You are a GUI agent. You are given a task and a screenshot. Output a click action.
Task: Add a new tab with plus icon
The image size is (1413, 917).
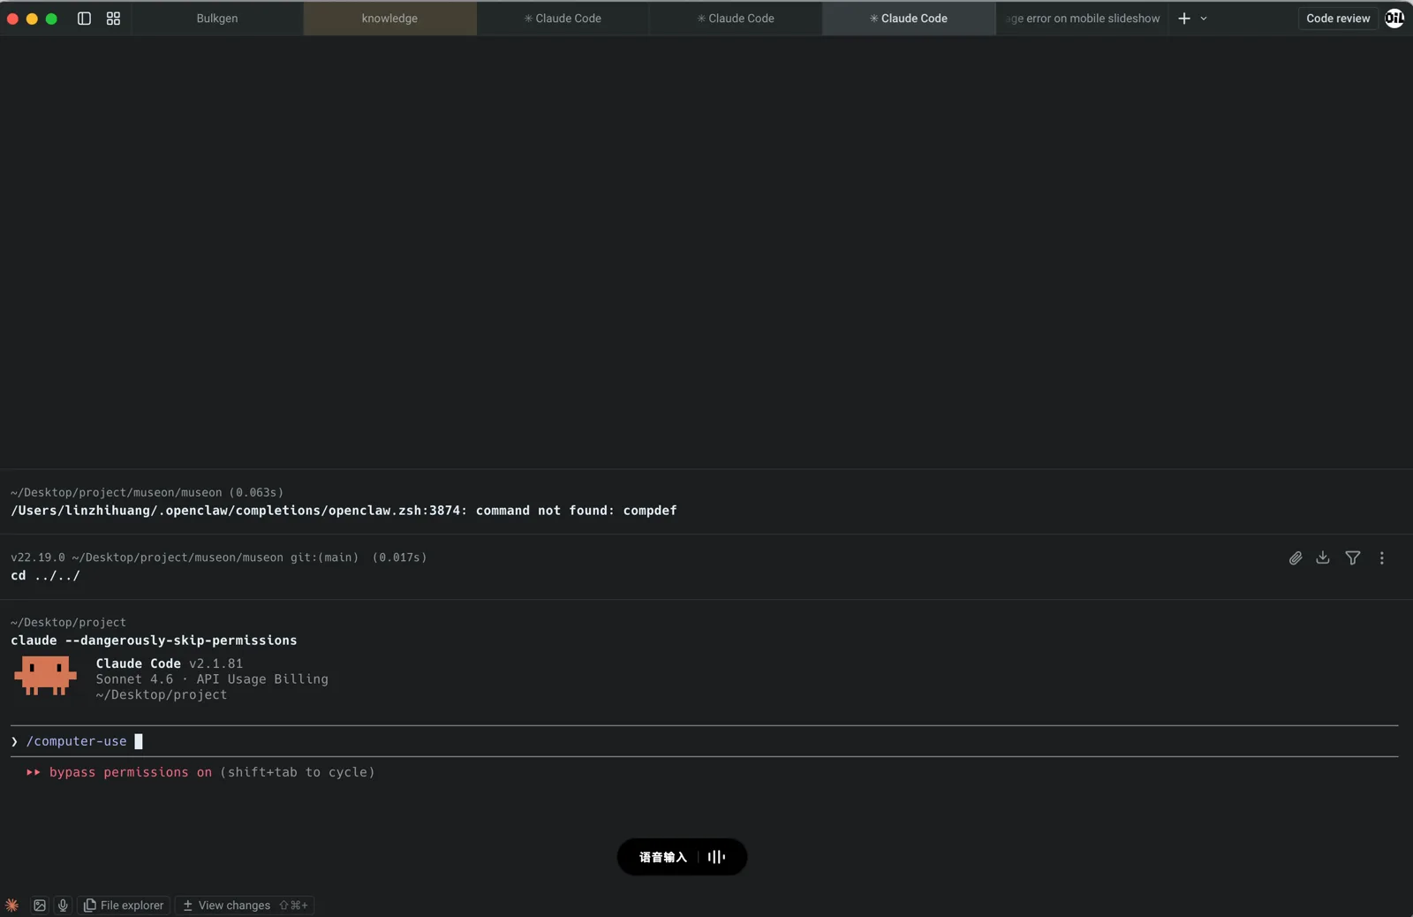point(1184,18)
